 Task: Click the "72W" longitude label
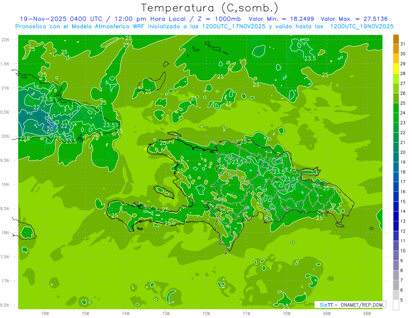tap(206, 313)
